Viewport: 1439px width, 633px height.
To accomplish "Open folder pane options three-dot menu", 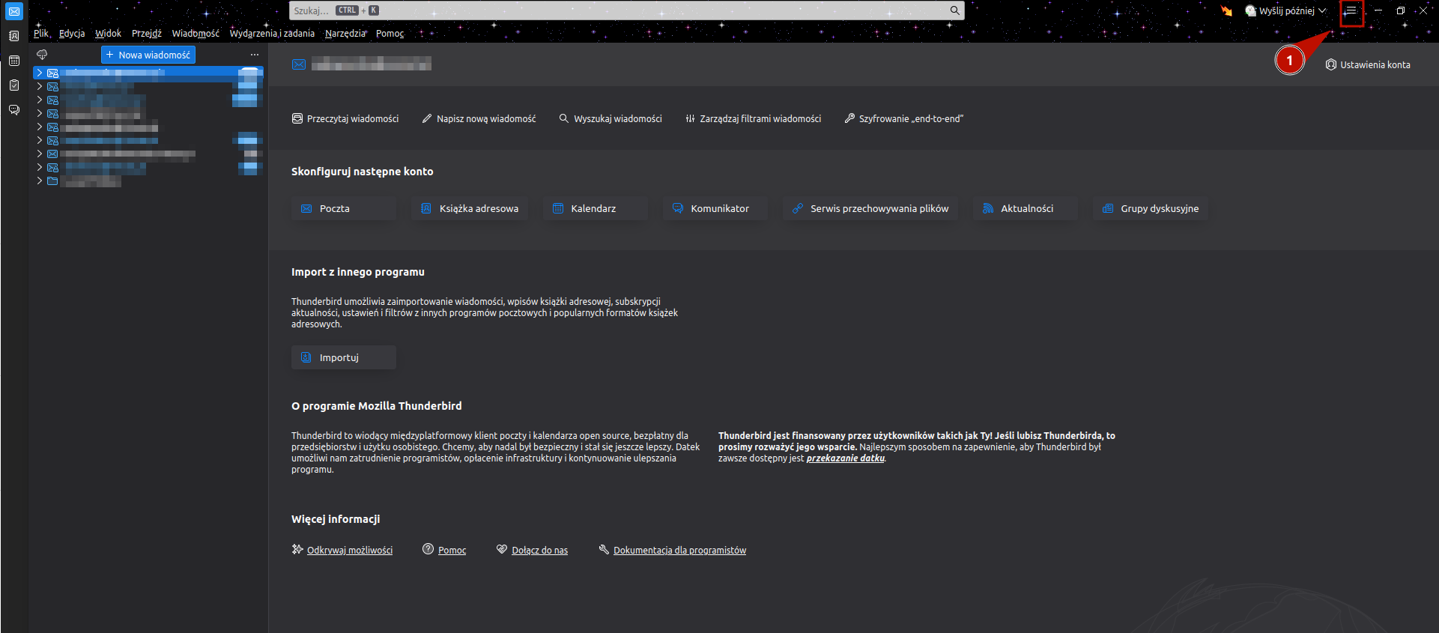I will [255, 55].
